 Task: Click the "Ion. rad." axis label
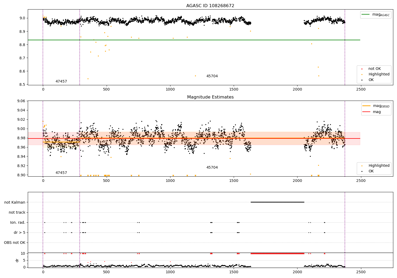pyautogui.click(x=18, y=222)
